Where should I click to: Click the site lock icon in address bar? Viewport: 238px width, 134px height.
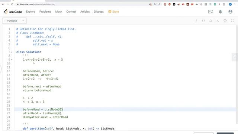pyautogui.click(x=18, y=4)
